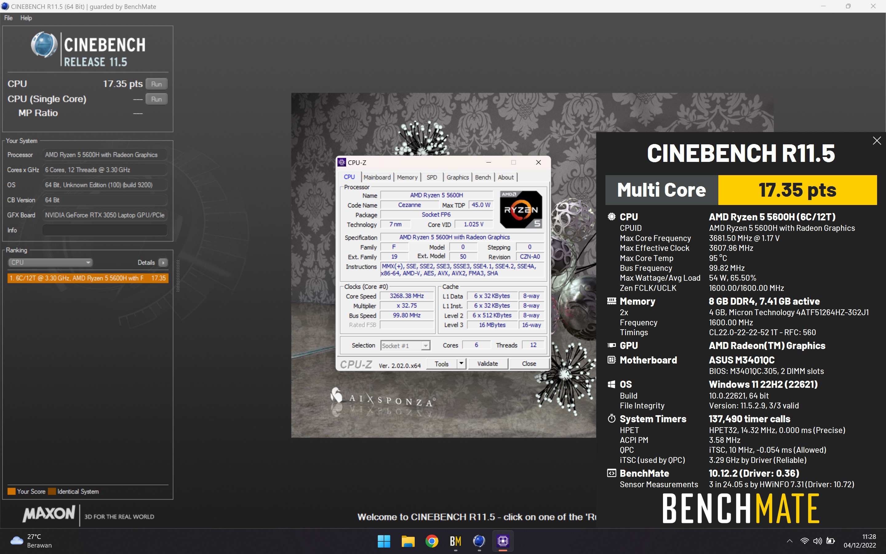
Task: Open the Socket #1 selection dropdown
Action: click(405, 346)
